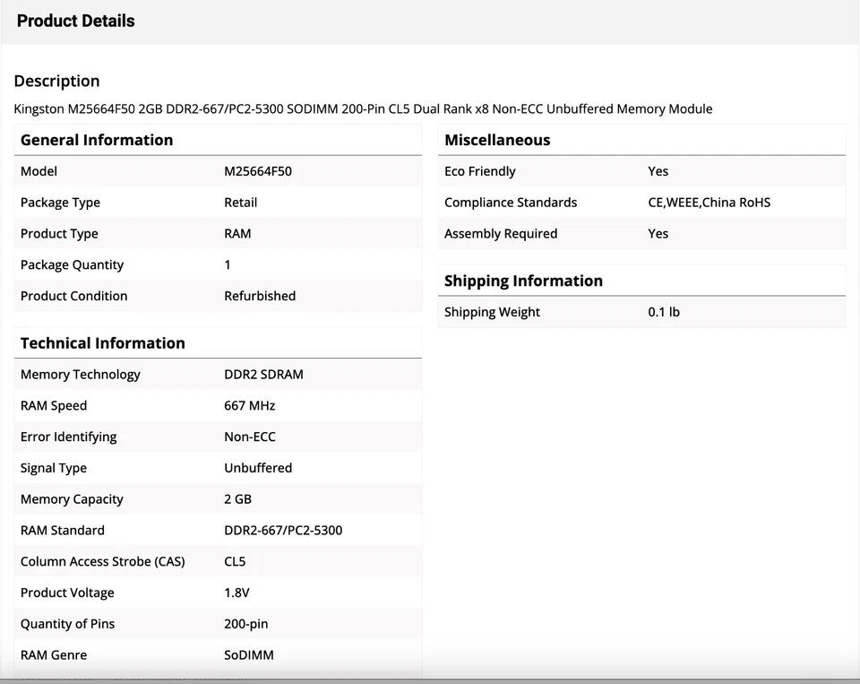The height and width of the screenshot is (684, 860).
Task: Click the Description heading
Action: [x=56, y=81]
